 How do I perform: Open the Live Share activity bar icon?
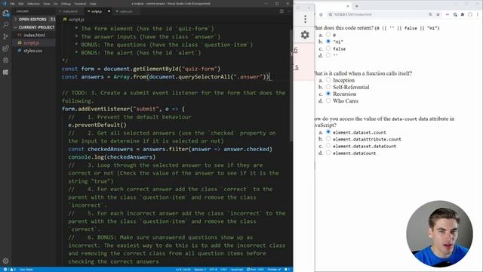click(x=5, y=60)
